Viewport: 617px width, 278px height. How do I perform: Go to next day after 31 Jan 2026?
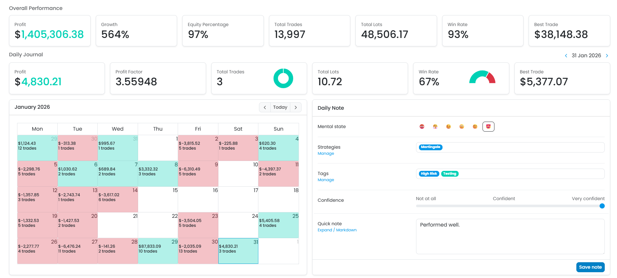(607, 56)
